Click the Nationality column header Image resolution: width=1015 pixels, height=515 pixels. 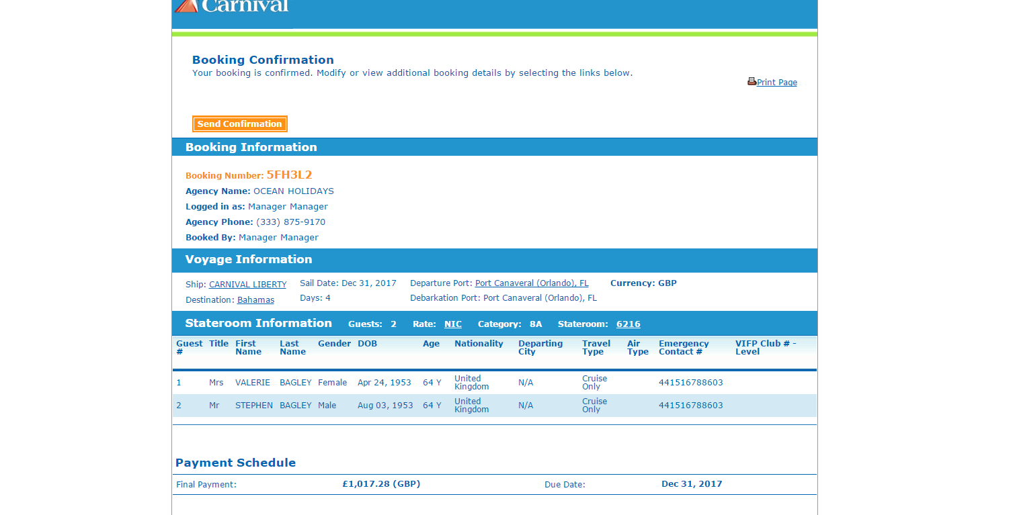pyautogui.click(x=479, y=344)
